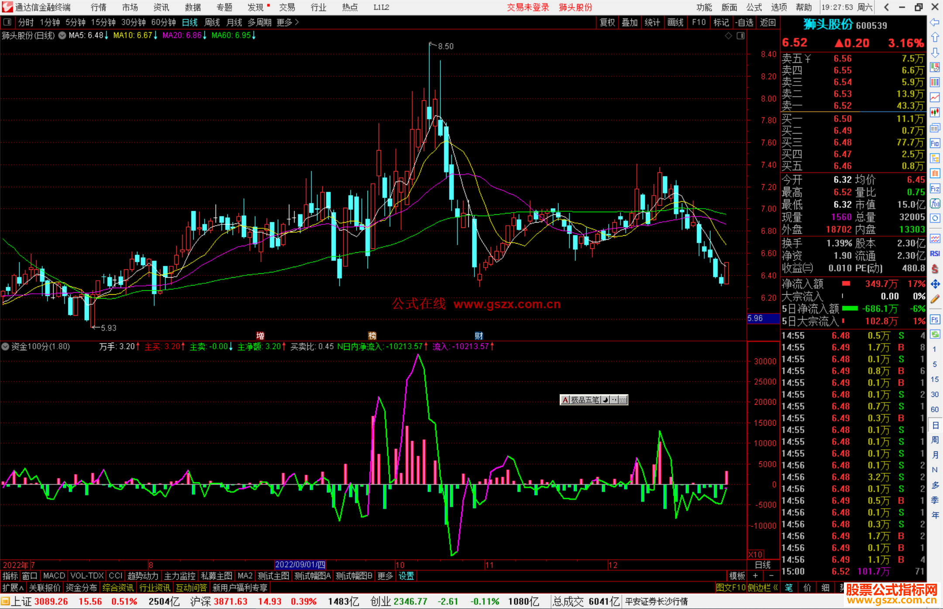Click the red line-chart intraday icon in sidebar

click(935, 98)
